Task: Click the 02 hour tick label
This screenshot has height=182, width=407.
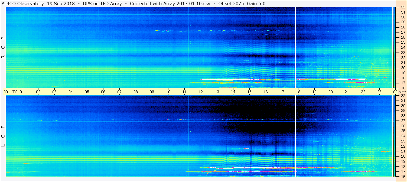Action: [x=38, y=92]
